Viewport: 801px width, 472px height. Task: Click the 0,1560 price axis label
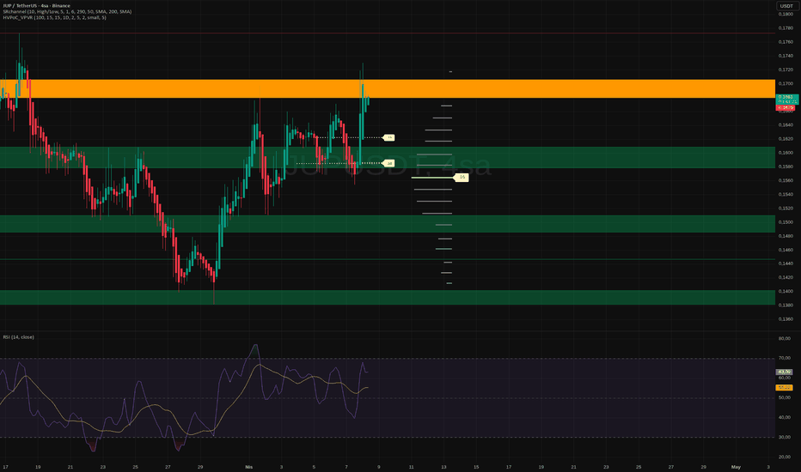786,180
